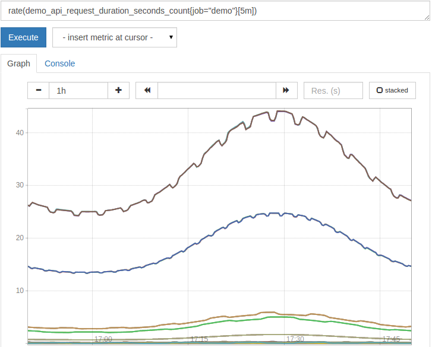Rewind end time with double-left arrows

pos(147,90)
